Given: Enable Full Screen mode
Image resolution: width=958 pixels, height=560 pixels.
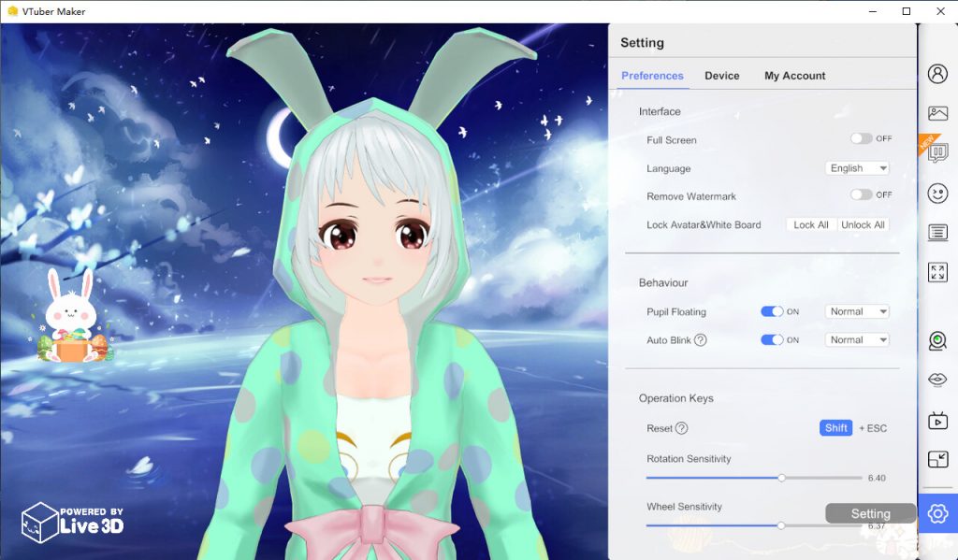Looking at the screenshot, I should coord(863,137).
